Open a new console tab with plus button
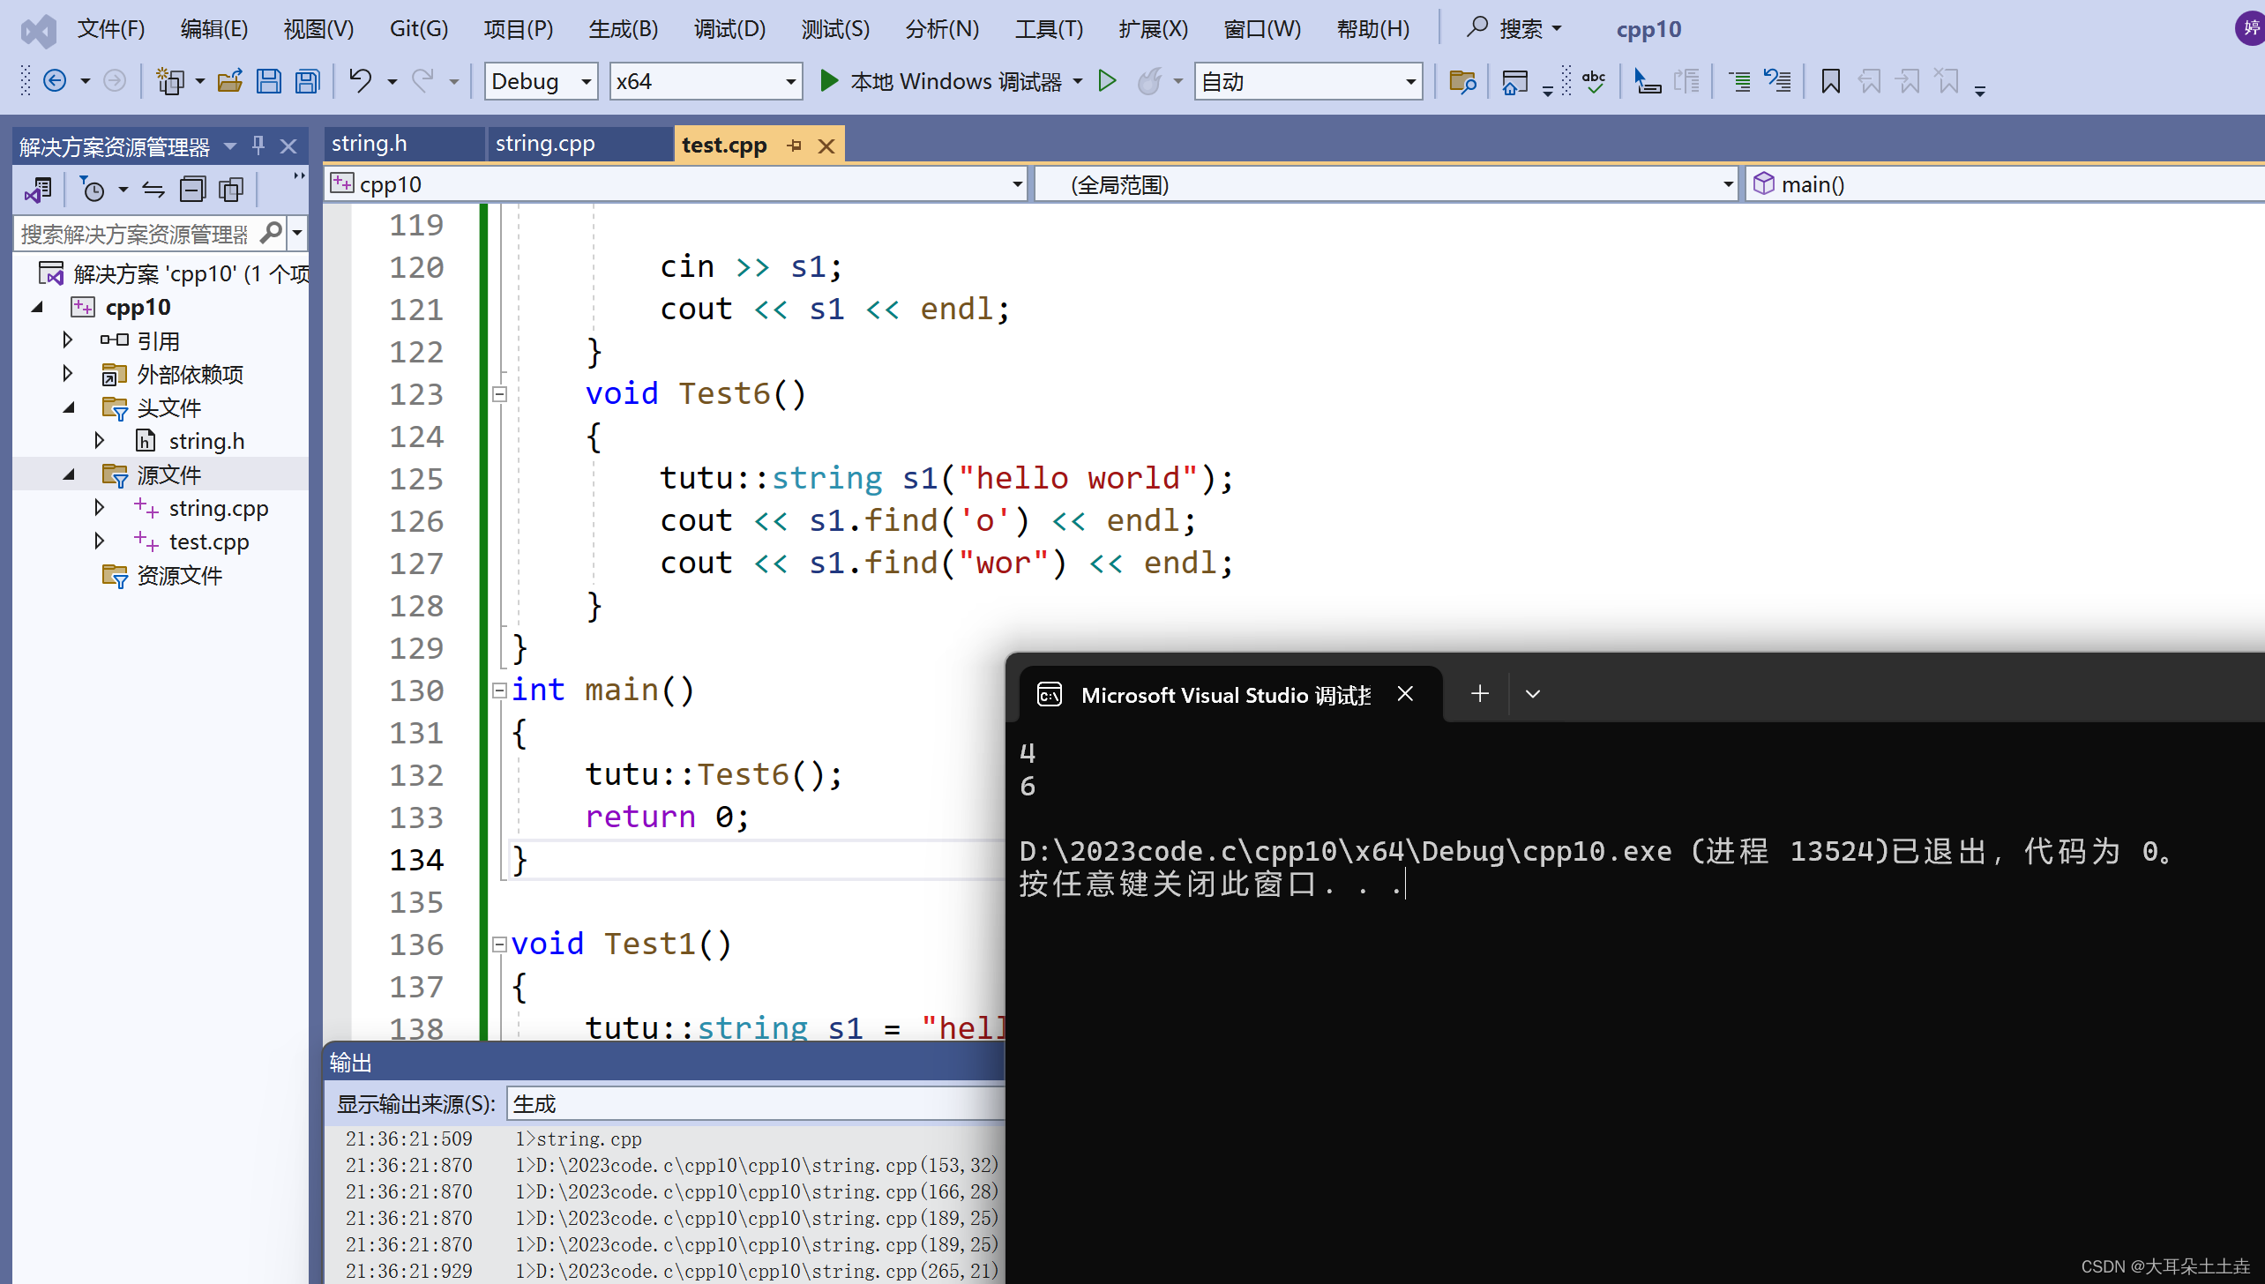The image size is (2265, 1284). pyautogui.click(x=1480, y=694)
